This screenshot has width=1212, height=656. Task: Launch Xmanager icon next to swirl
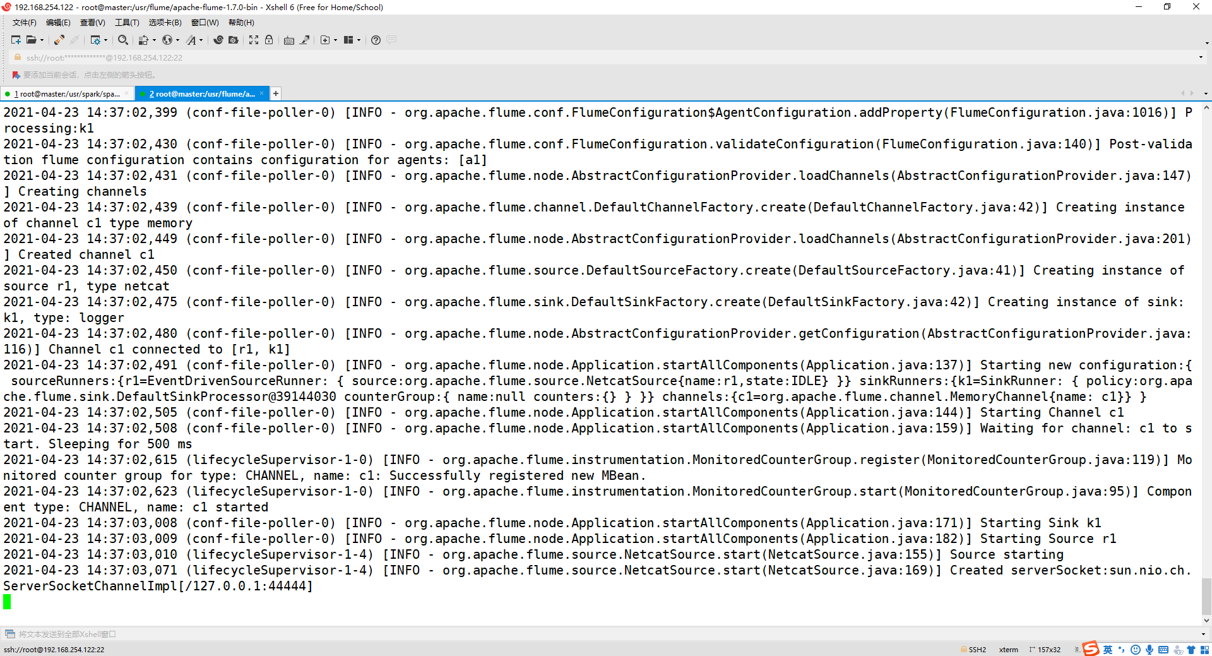click(234, 40)
